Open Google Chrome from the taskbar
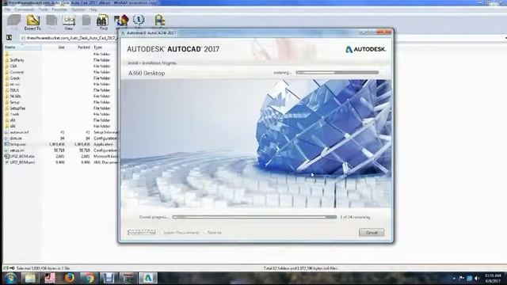The image size is (507, 285). [88, 278]
